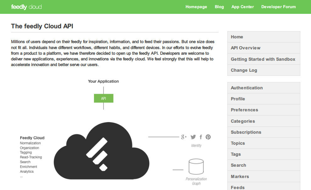The width and height of the screenshot is (311, 190).
Task: View the Change Log
Action: coord(244,70)
